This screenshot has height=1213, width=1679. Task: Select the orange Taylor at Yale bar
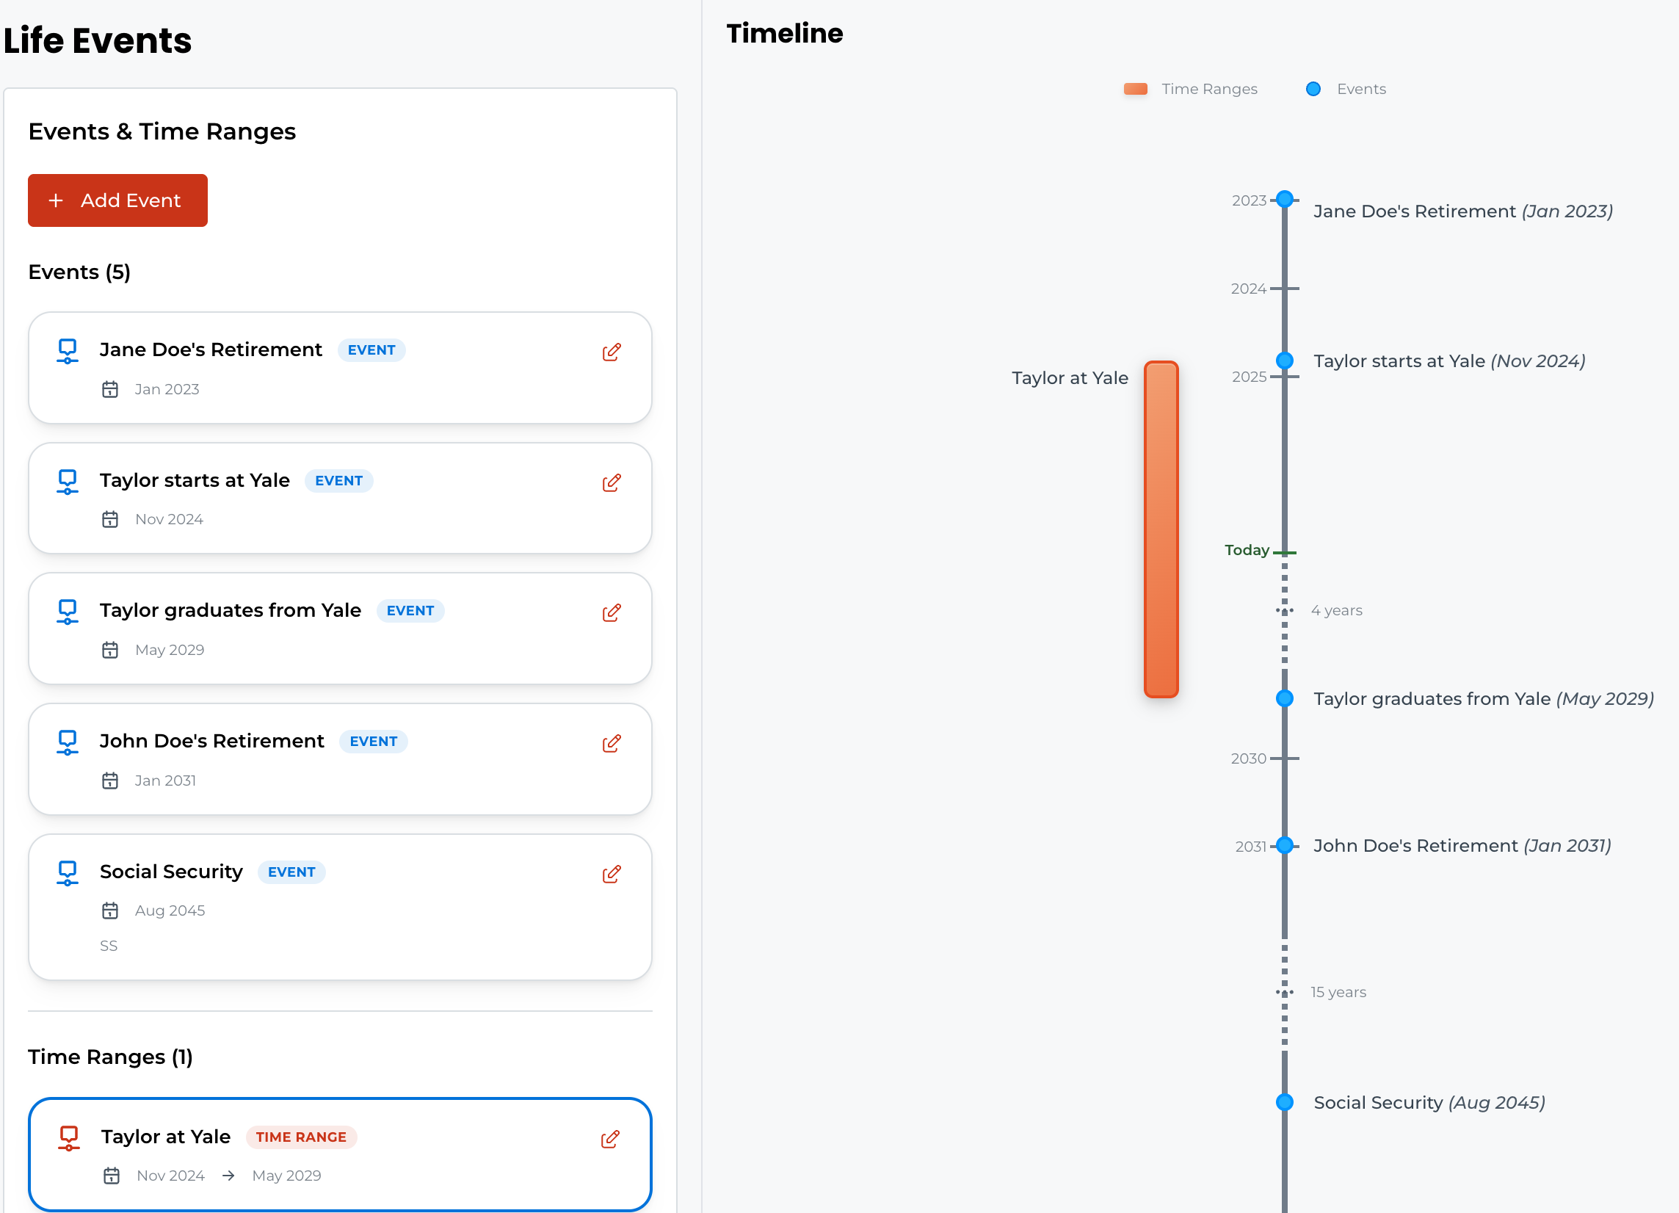pos(1161,529)
